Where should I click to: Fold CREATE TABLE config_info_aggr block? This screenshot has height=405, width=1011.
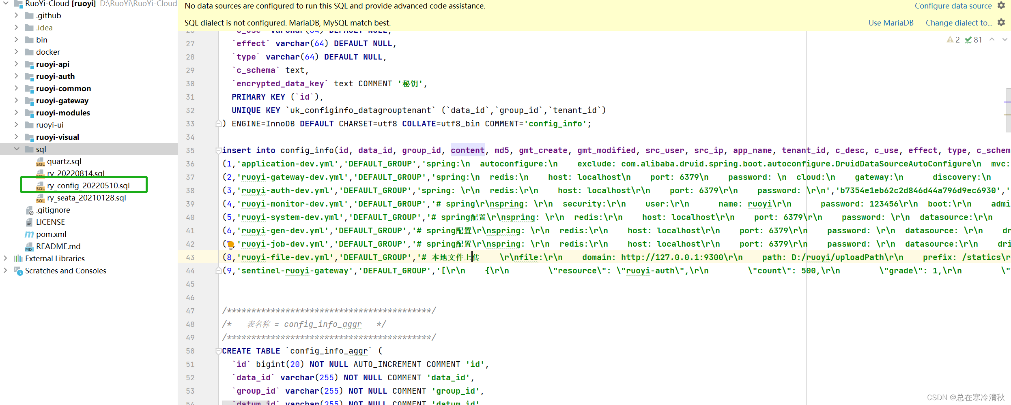tap(218, 351)
